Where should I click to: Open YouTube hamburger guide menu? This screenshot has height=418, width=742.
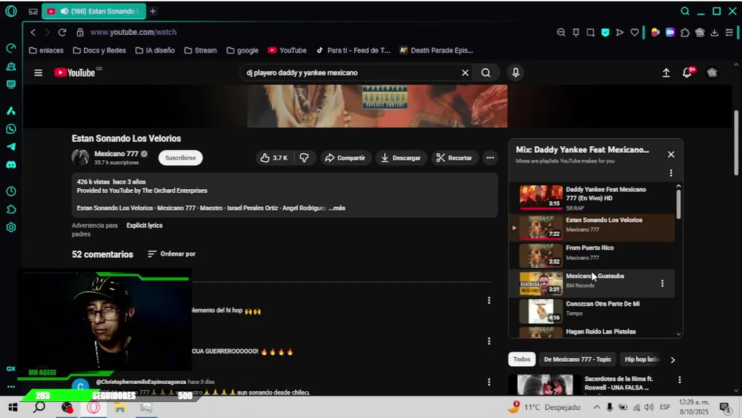(x=38, y=73)
